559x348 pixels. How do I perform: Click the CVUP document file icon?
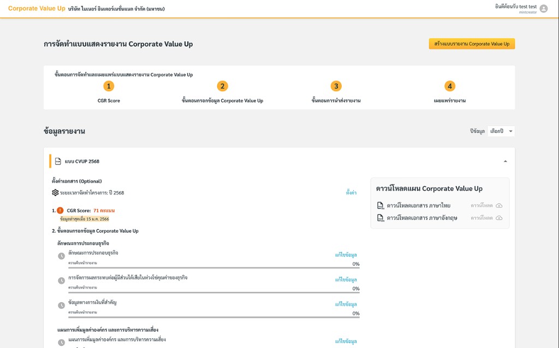(x=58, y=161)
